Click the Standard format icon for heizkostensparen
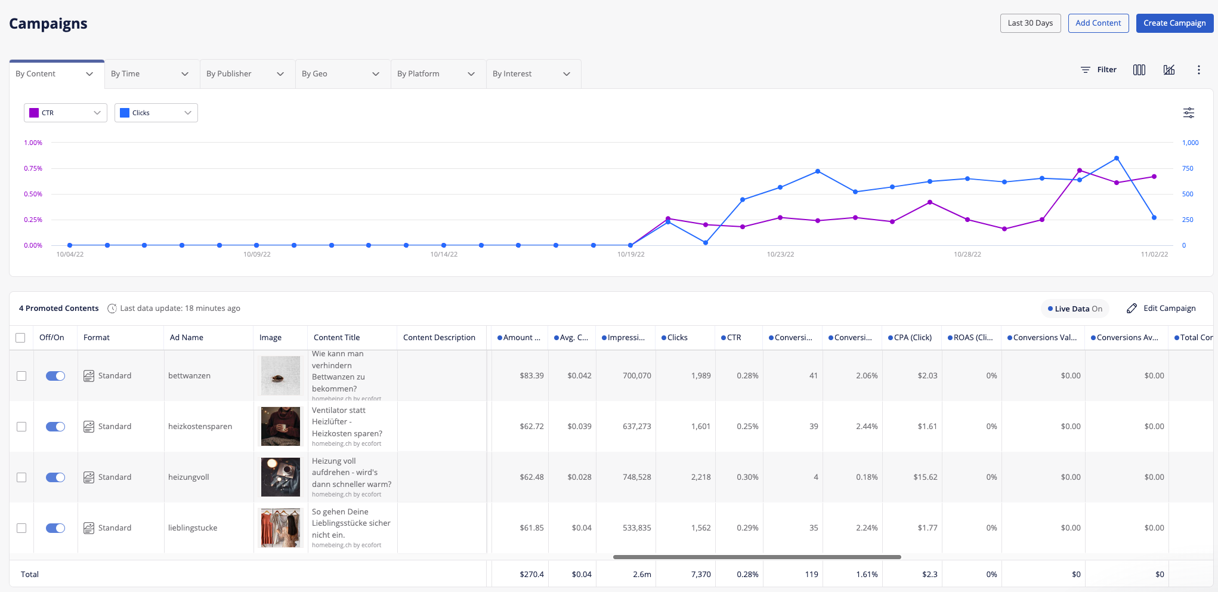Viewport: 1218px width, 592px height. coord(89,427)
